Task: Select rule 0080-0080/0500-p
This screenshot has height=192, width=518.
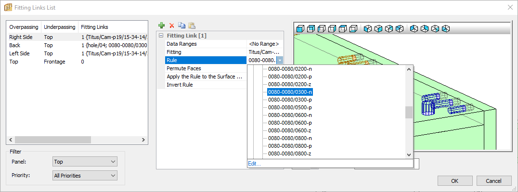Action: pyautogui.click(x=290, y=107)
